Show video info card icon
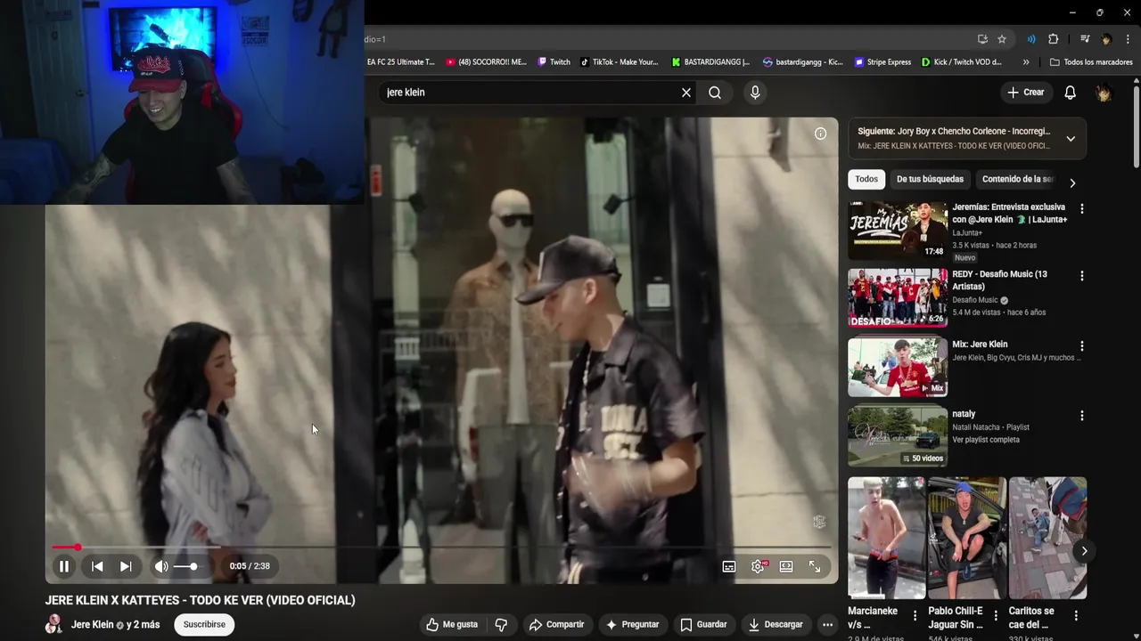Image resolution: width=1141 pixels, height=641 pixels. (x=820, y=134)
